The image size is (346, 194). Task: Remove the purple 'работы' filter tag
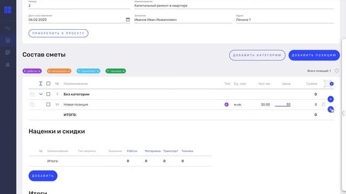[39, 71]
